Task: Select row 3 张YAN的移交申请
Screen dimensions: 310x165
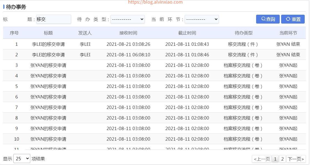Action: click(48, 65)
